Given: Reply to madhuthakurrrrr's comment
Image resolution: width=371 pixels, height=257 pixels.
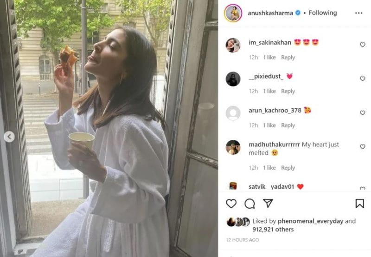Looking at the screenshot, I should 288,168.
